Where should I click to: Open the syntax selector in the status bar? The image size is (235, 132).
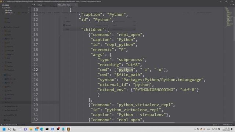pyautogui.click(x=228, y=125)
